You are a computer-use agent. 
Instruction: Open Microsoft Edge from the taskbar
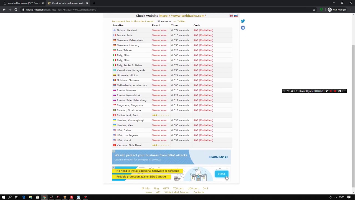24,197
